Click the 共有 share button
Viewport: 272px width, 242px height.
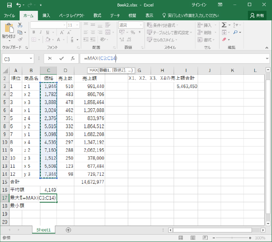(x=257, y=15)
